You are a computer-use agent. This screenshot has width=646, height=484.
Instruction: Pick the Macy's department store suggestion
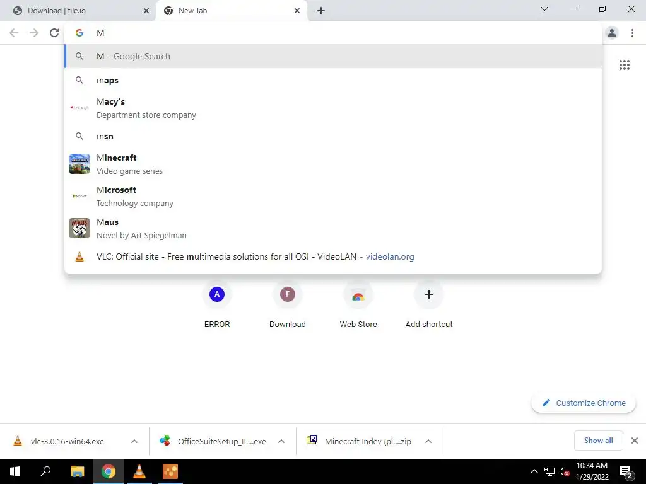[x=333, y=108]
